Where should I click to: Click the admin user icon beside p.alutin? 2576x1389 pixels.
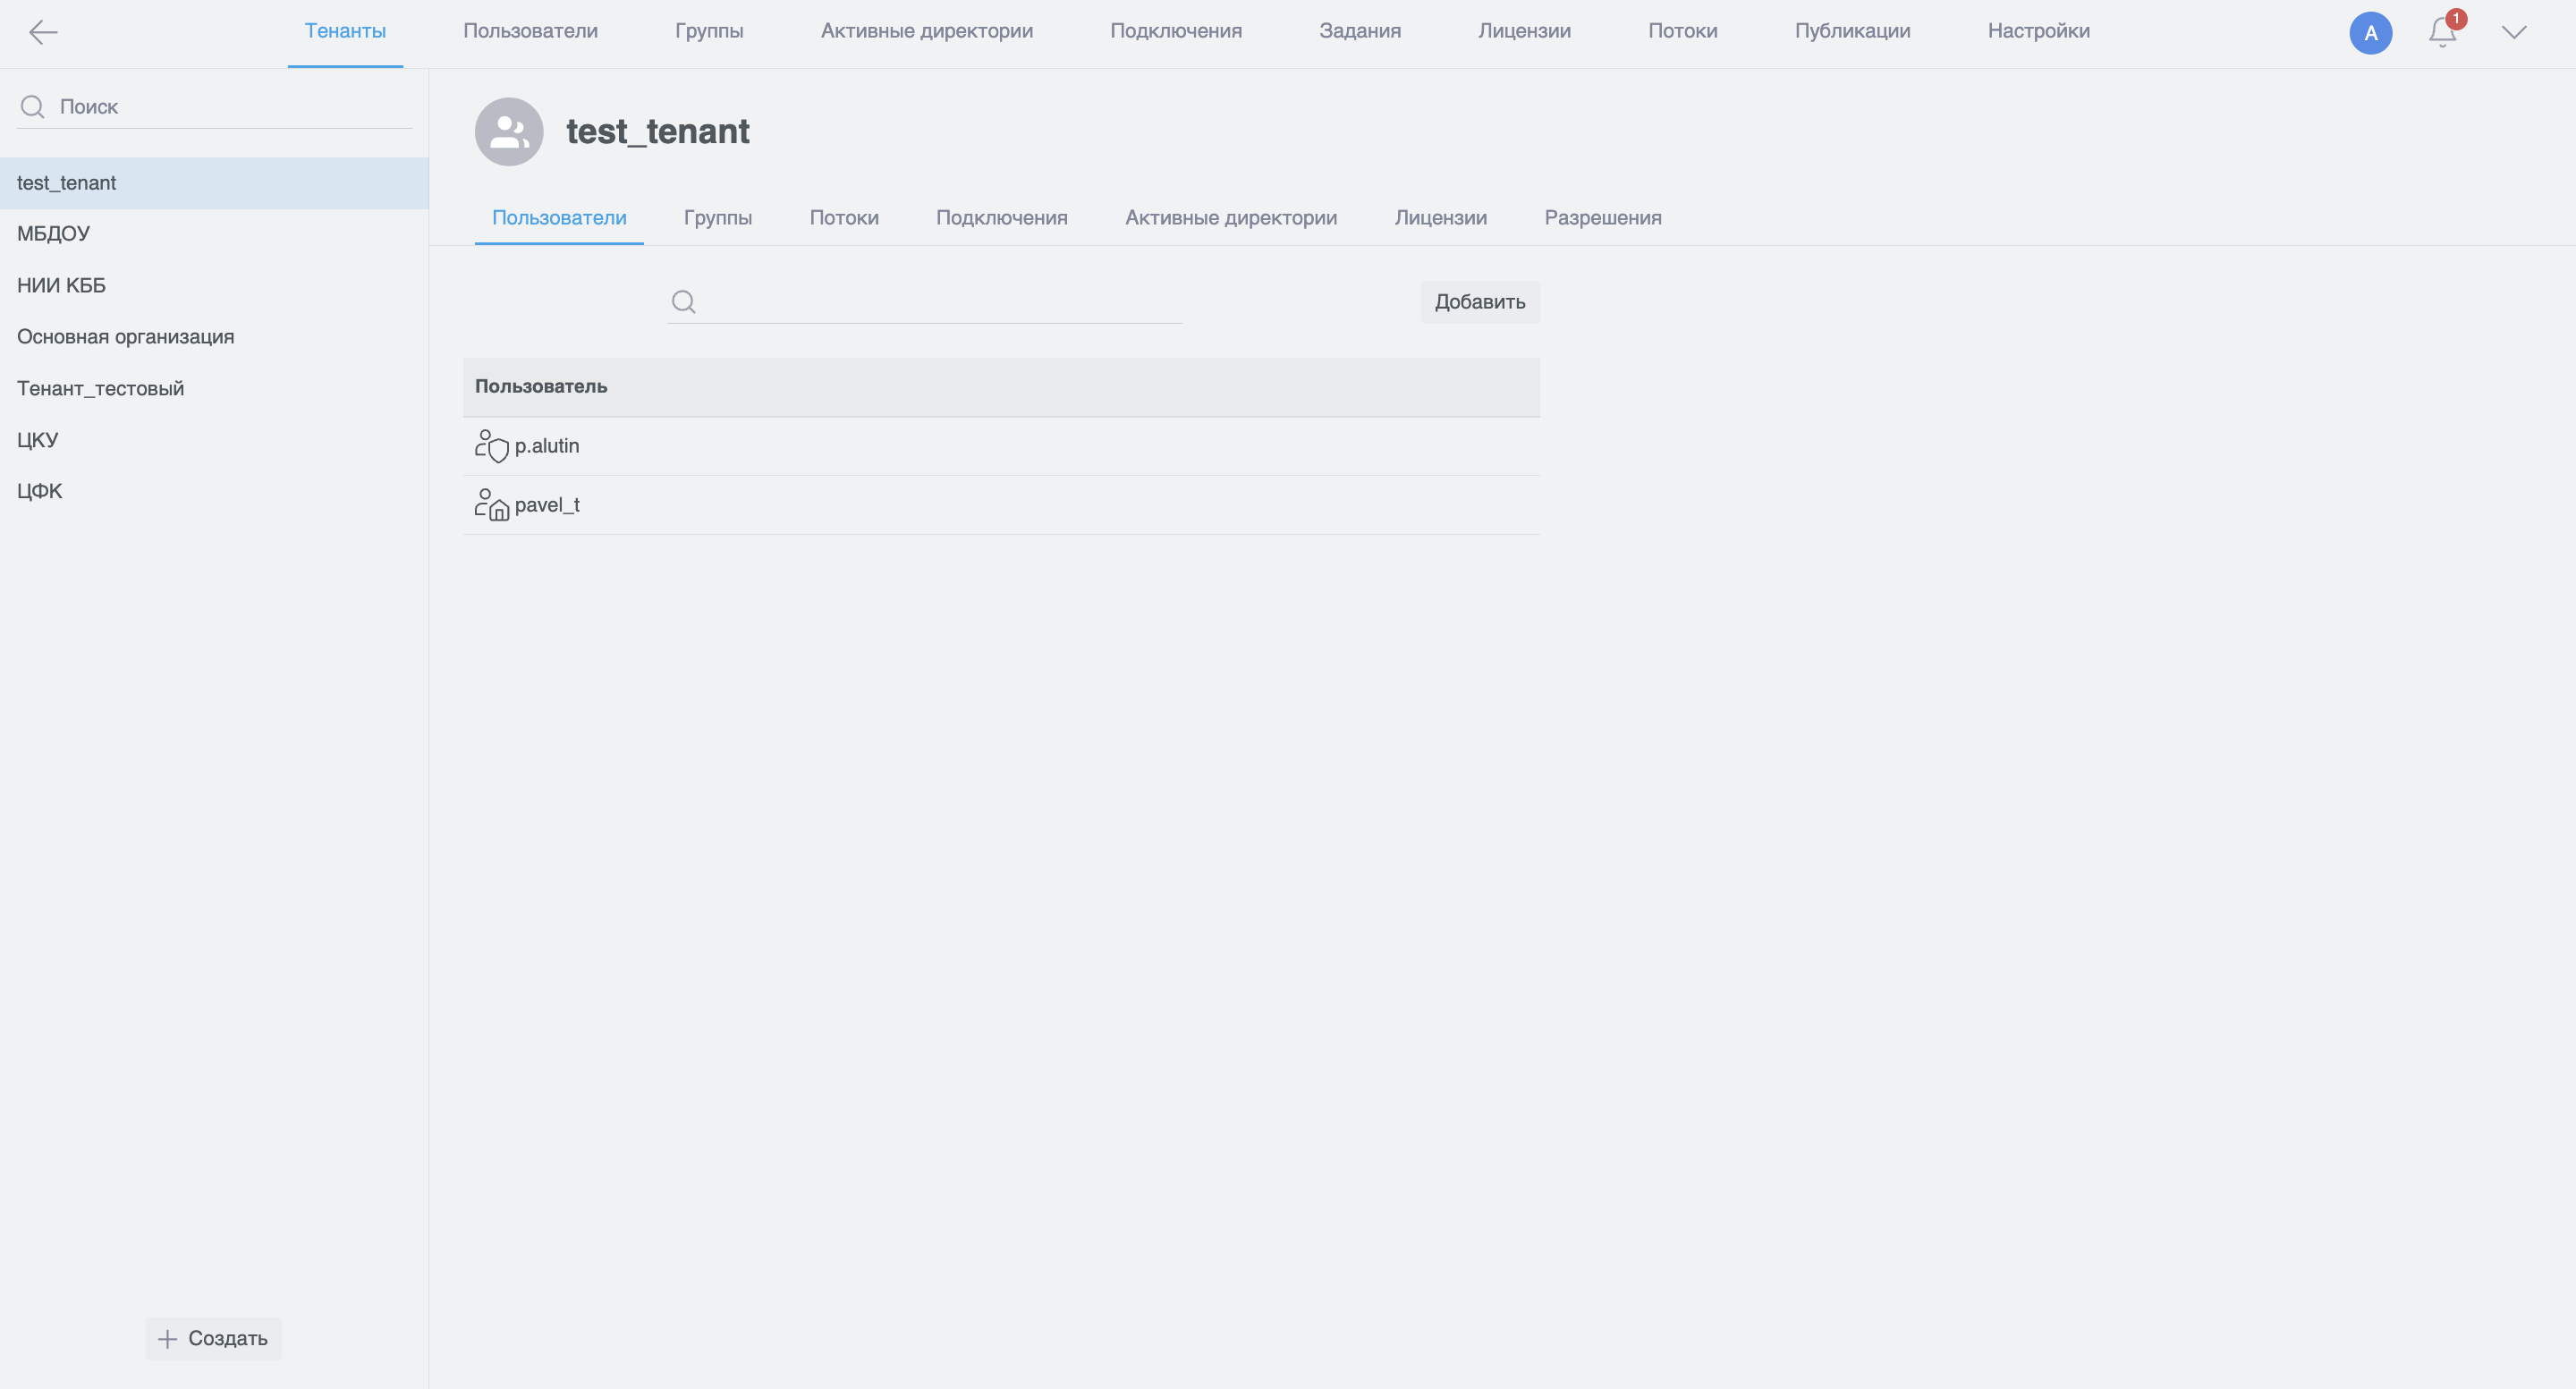pos(491,446)
